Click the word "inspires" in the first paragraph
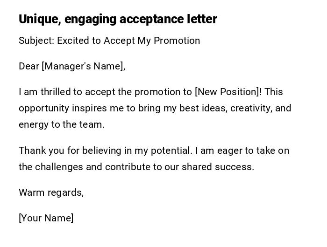Screen dimensions: 327x247 tap(89, 108)
